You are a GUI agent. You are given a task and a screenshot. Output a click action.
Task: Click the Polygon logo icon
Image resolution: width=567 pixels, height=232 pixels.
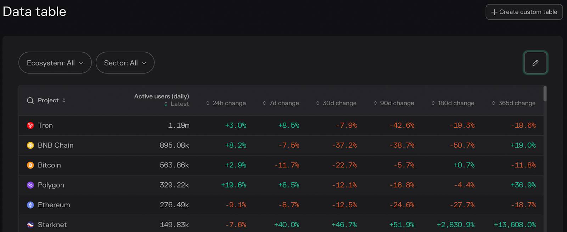[x=30, y=185]
